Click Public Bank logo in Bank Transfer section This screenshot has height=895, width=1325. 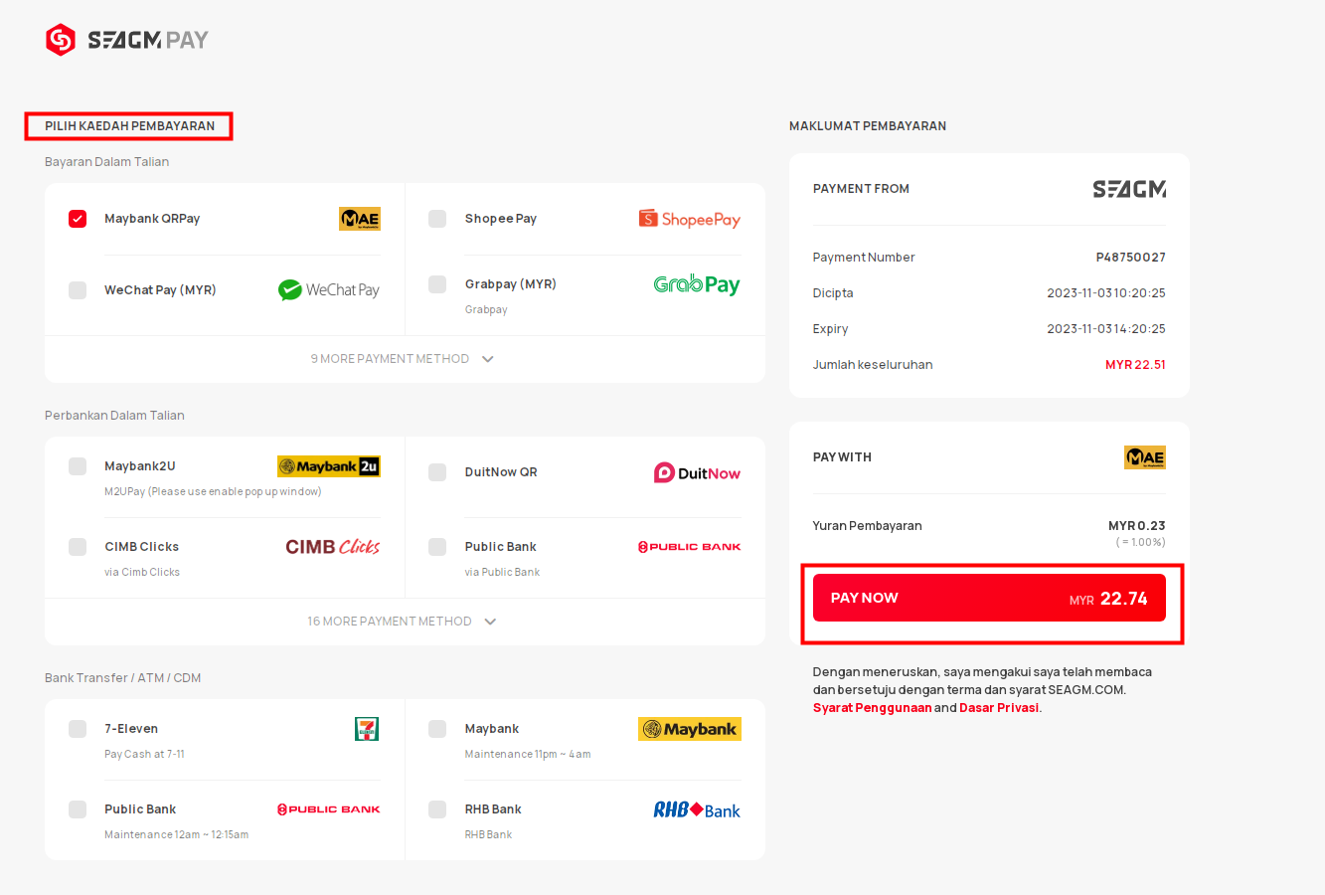[x=329, y=809]
